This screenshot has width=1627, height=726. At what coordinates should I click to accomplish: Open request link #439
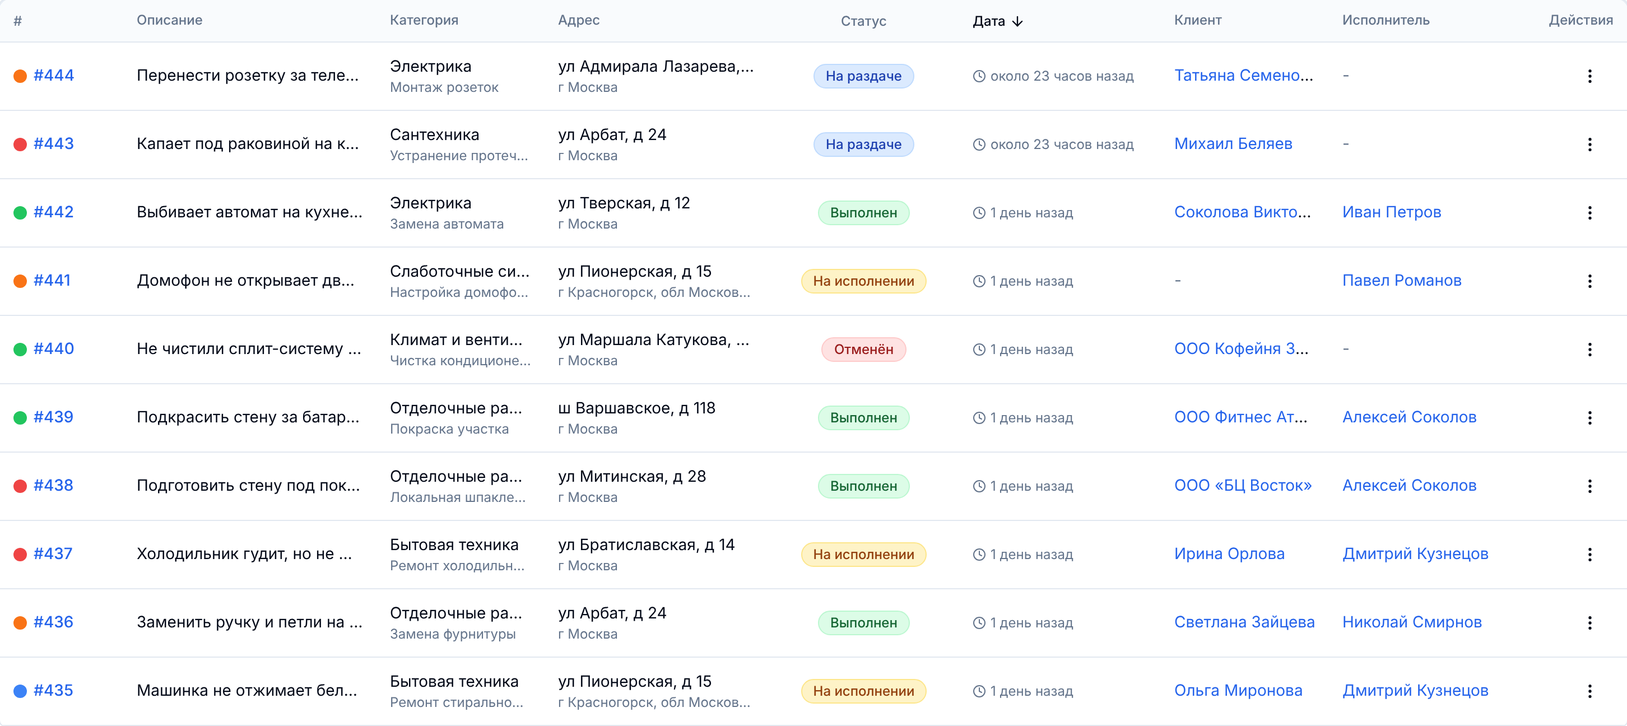pos(54,417)
